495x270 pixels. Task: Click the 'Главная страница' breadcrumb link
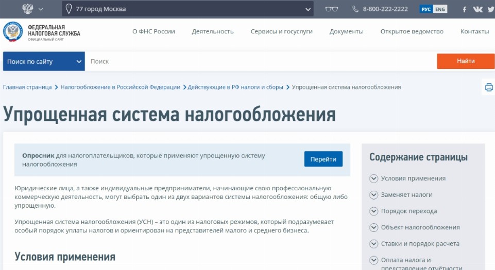click(27, 87)
